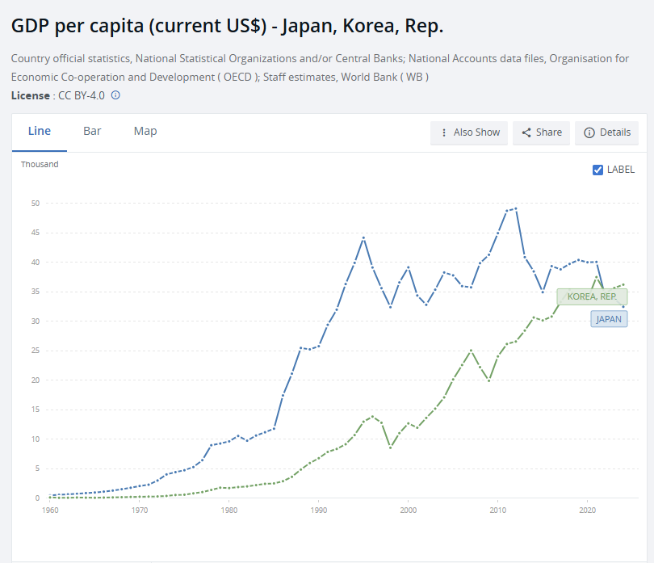This screenshot has width=654, height=563.
Task: Click Korea's 1998 dip data point
Action: 391,447
